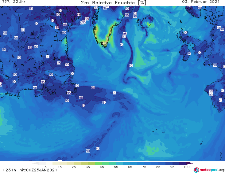Click the colour bar value '85'

[x=158, y=167]
